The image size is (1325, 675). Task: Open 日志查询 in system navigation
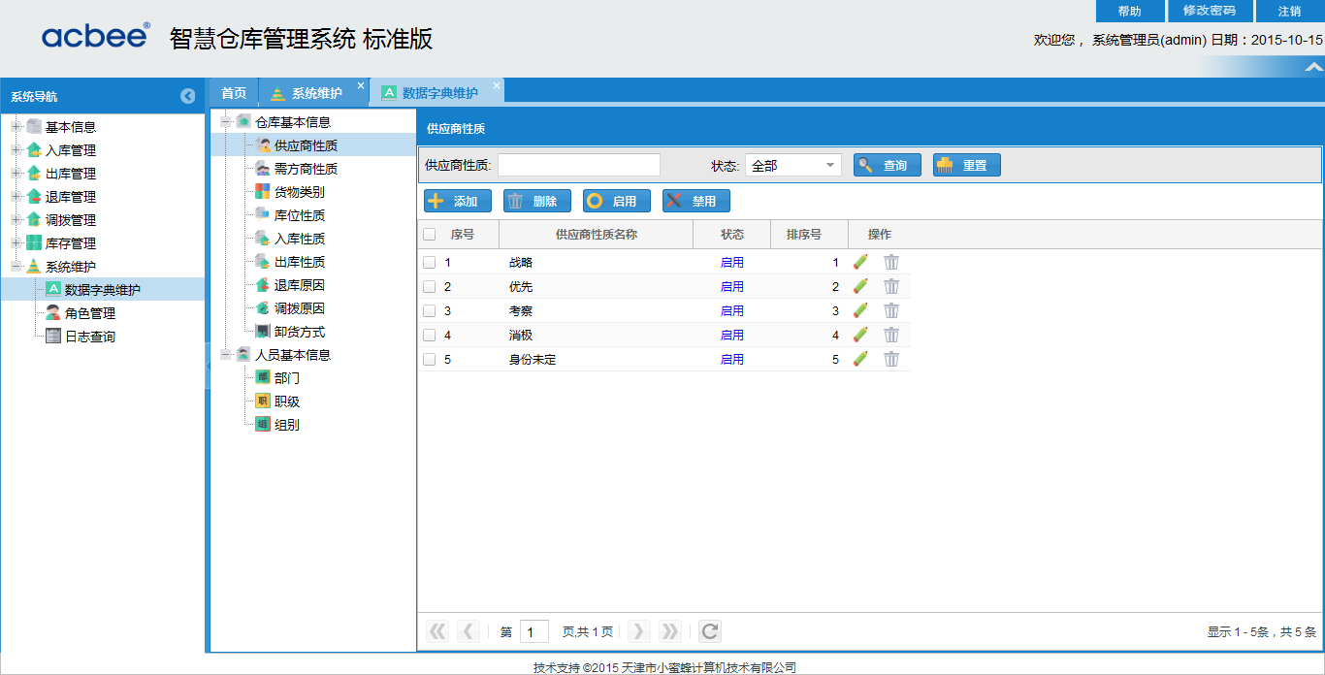click(90, 337)
